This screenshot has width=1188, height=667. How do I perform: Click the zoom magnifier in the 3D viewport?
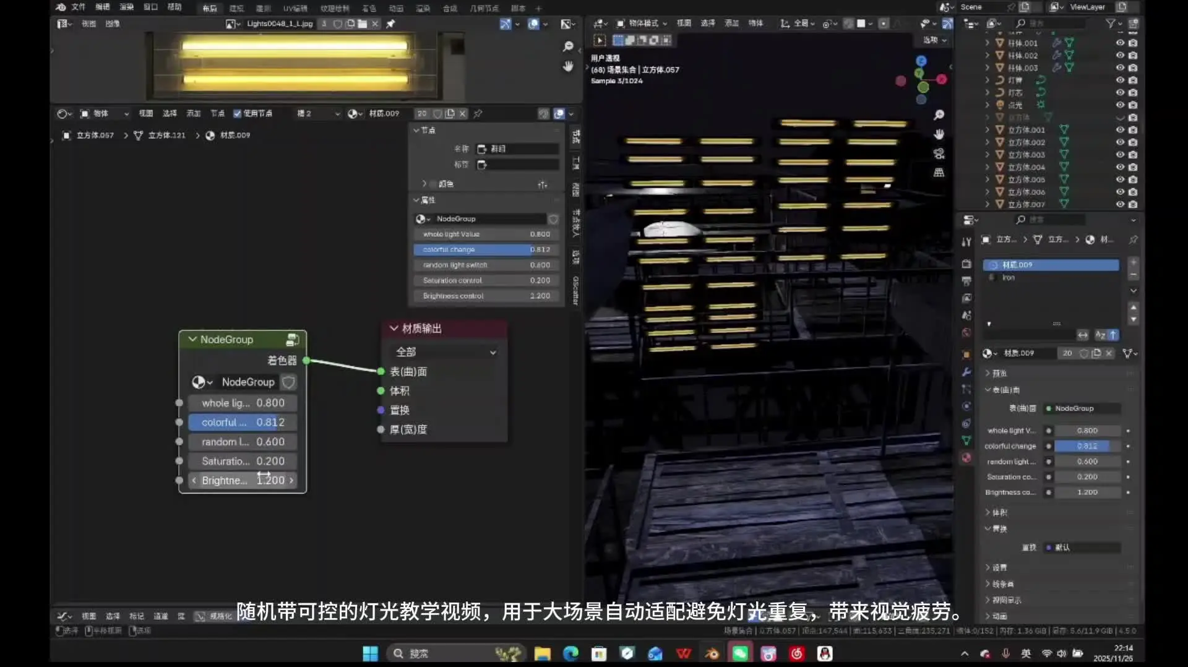point(939,115)
